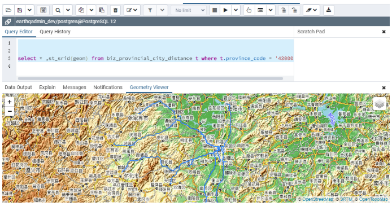Viewport: 392px width, 206px height.
Task: Select the Geometry Viewer tab
Action: point(149,87)
